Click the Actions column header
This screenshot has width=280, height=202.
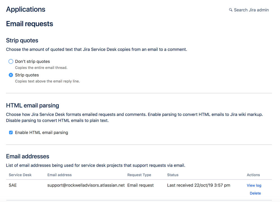[x=253, y=175]
